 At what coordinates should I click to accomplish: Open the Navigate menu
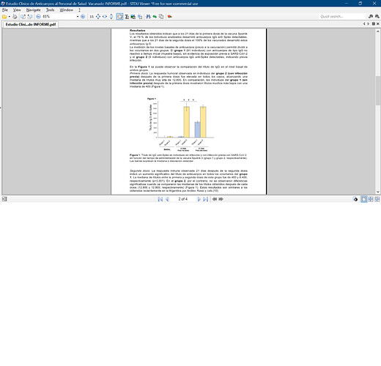34,10
